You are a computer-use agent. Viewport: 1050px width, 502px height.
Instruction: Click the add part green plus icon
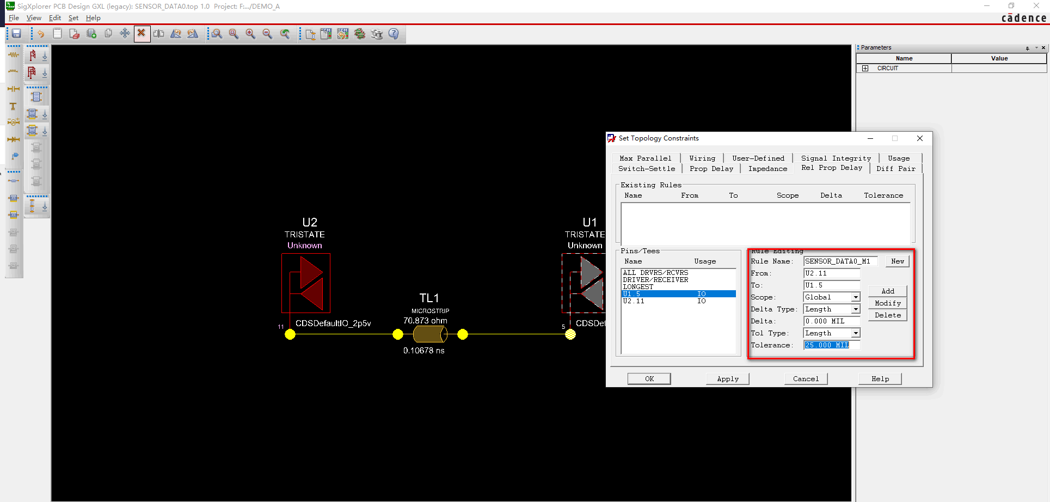(91, 34)
